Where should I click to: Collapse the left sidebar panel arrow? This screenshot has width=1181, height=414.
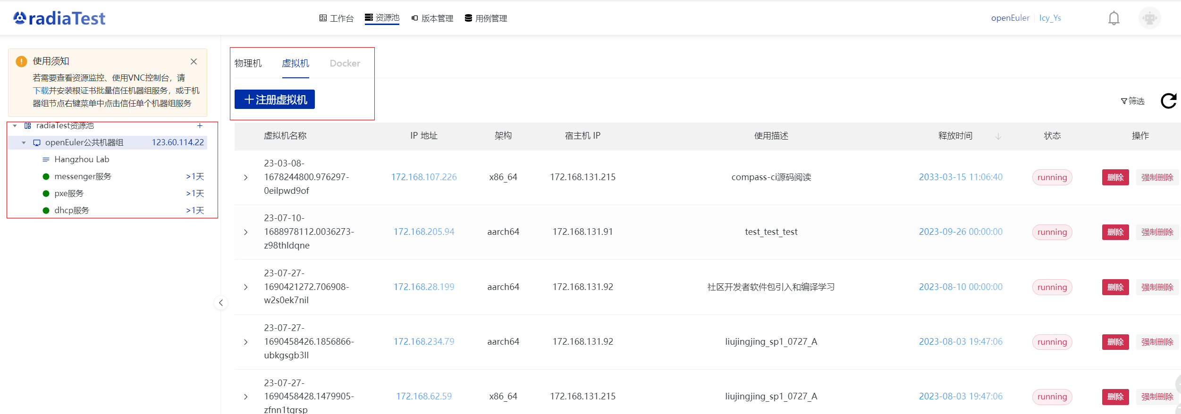(221, 303)
